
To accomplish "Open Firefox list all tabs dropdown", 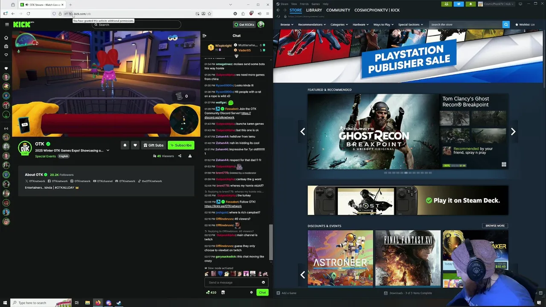I will tap(231, 5).
